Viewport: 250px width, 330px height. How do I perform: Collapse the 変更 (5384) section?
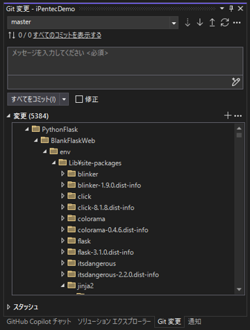pos(8,115)
